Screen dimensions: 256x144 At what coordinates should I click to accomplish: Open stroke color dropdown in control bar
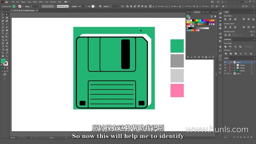click(x=22, y=6)
